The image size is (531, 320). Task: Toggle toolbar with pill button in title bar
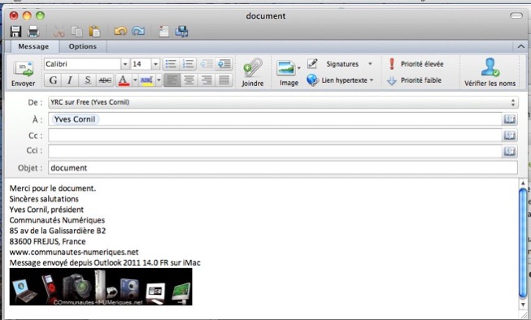pyautogui.click(x=516, y=15)
